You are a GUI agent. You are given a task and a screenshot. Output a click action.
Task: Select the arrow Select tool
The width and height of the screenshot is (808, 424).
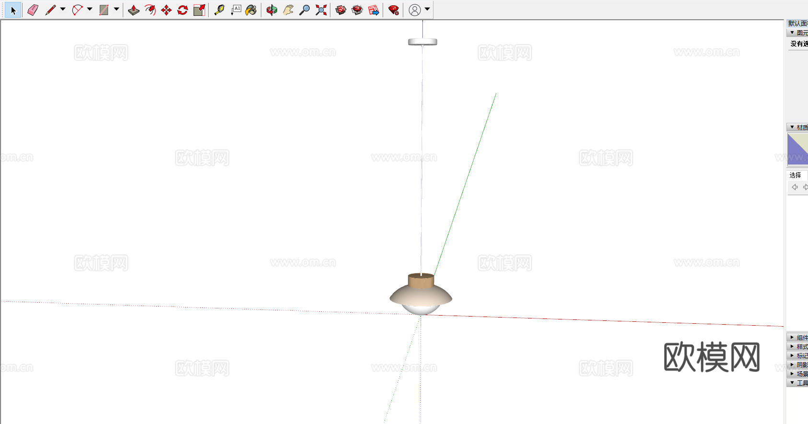(13, 10)
